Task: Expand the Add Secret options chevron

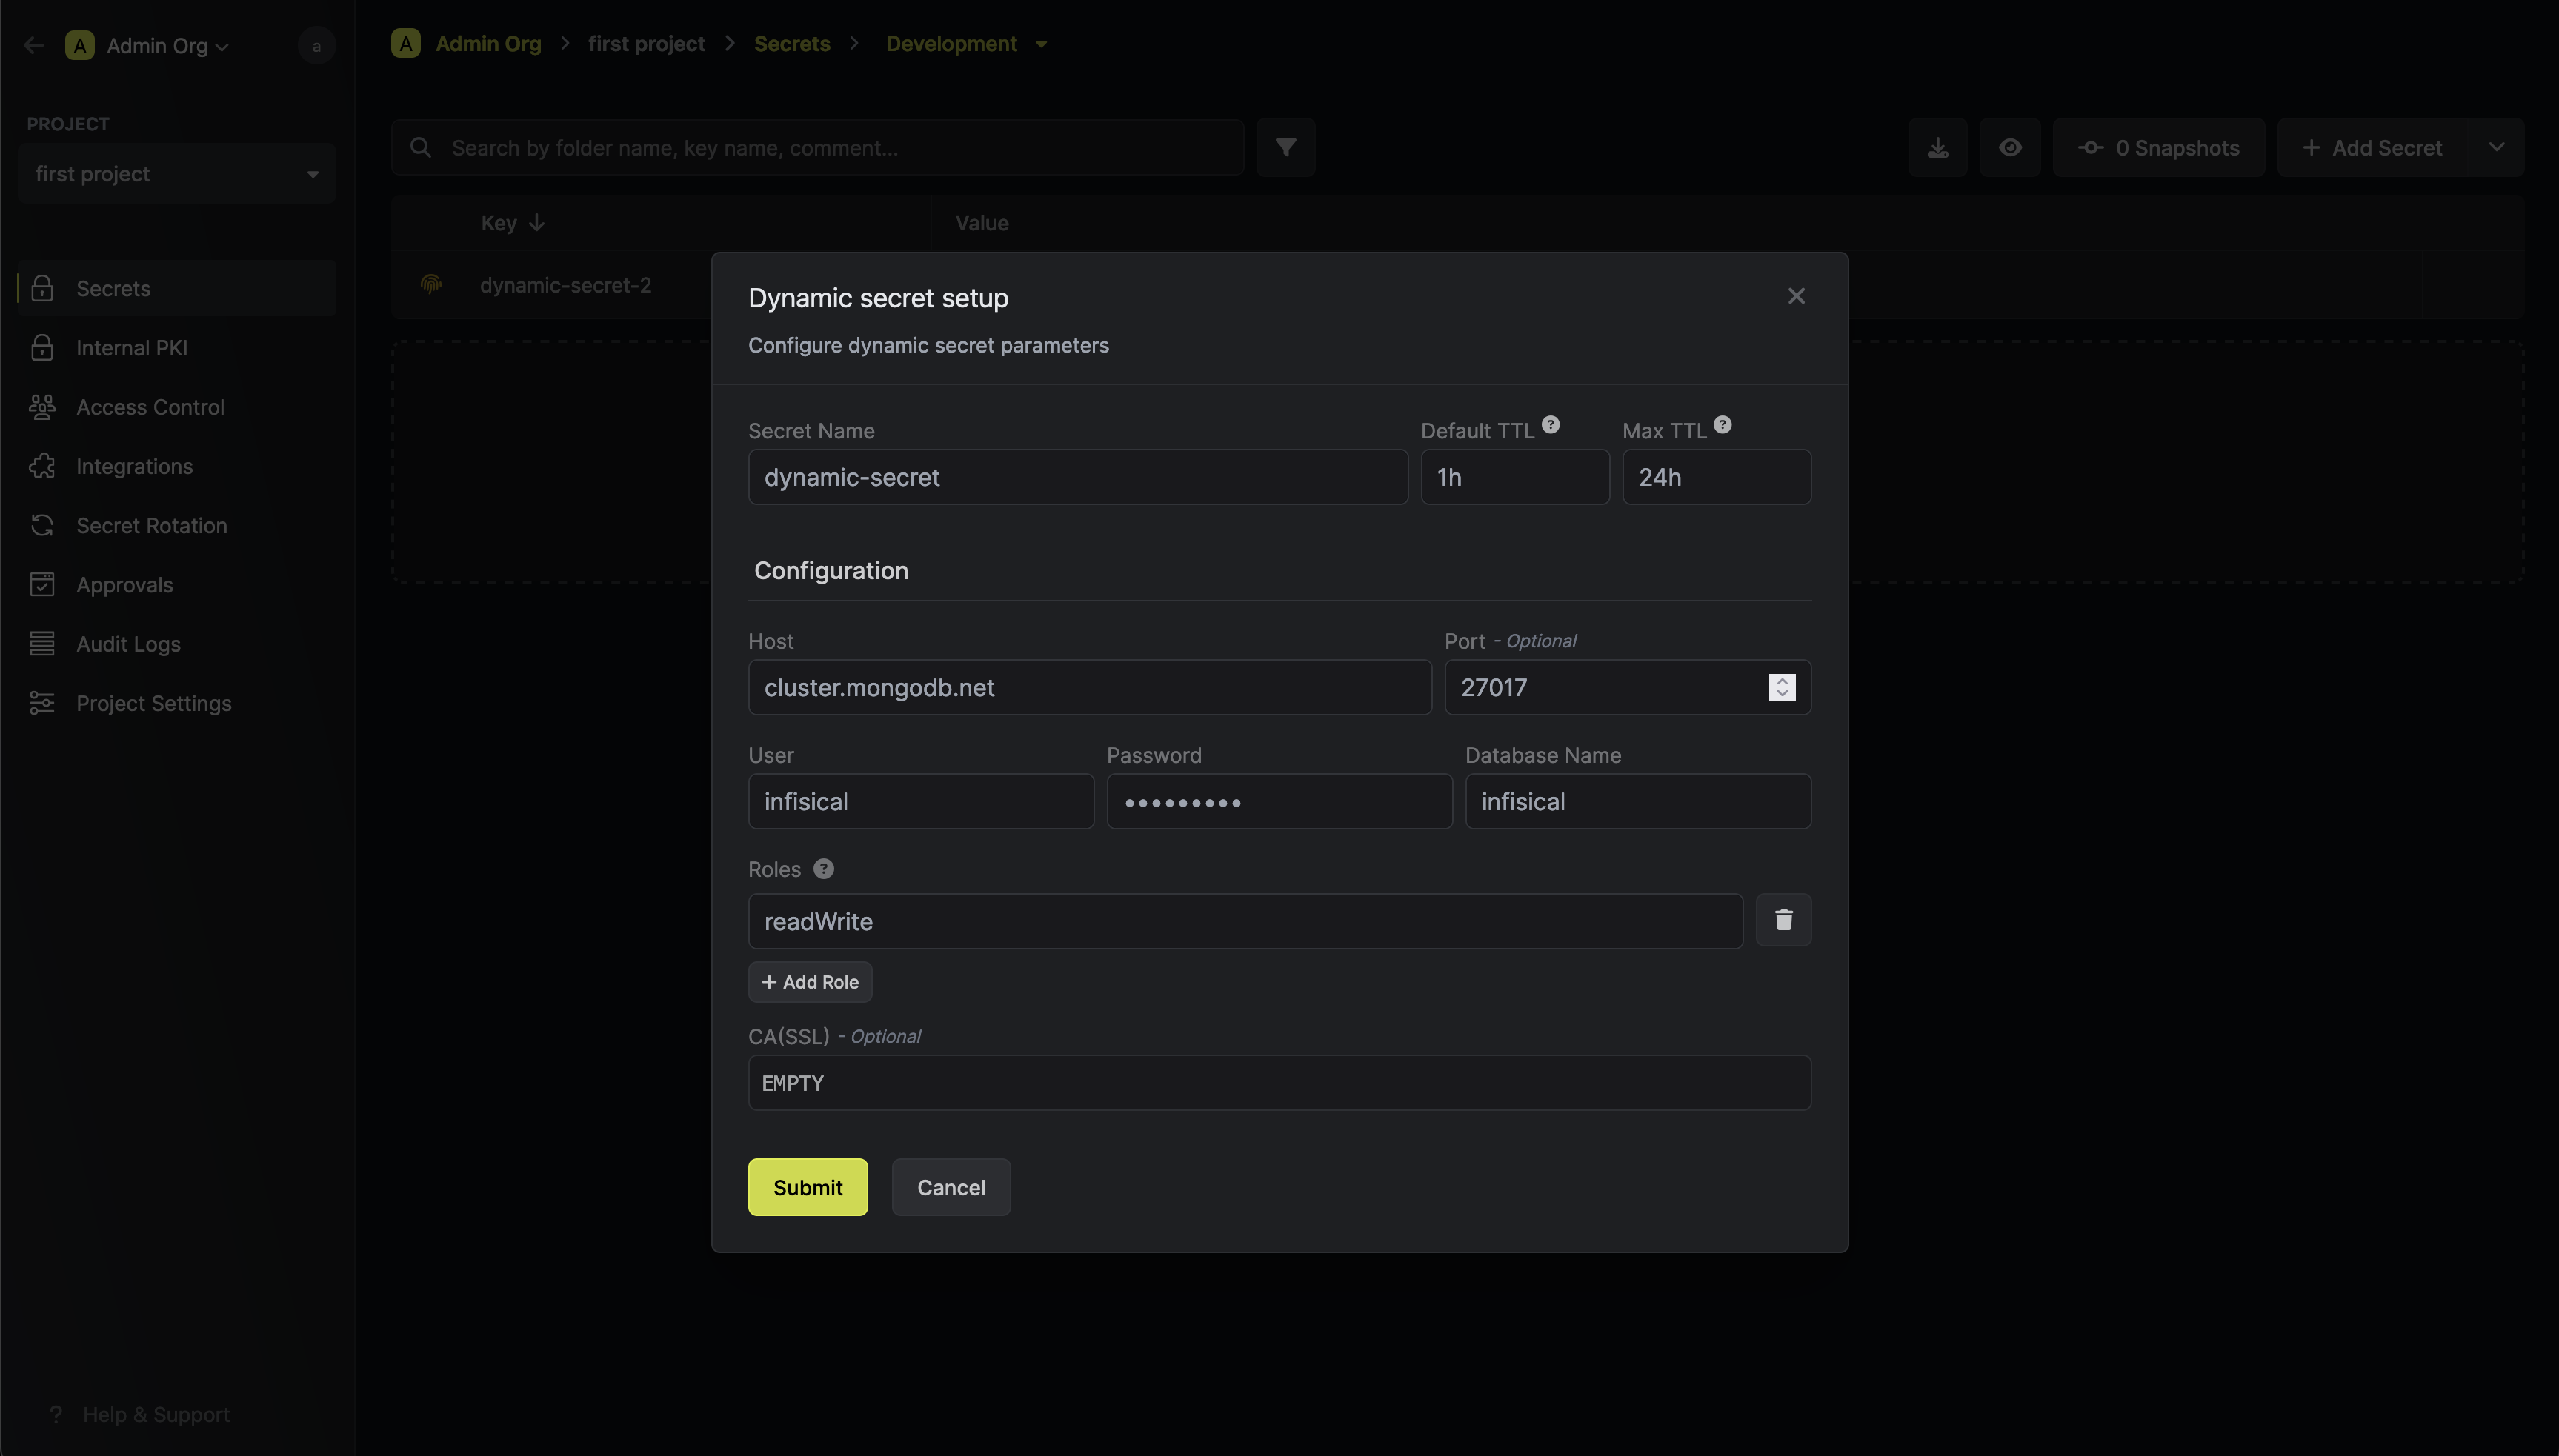Action: point(2496,148)
